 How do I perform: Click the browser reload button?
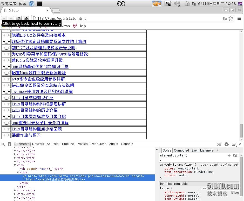(19, 18)
